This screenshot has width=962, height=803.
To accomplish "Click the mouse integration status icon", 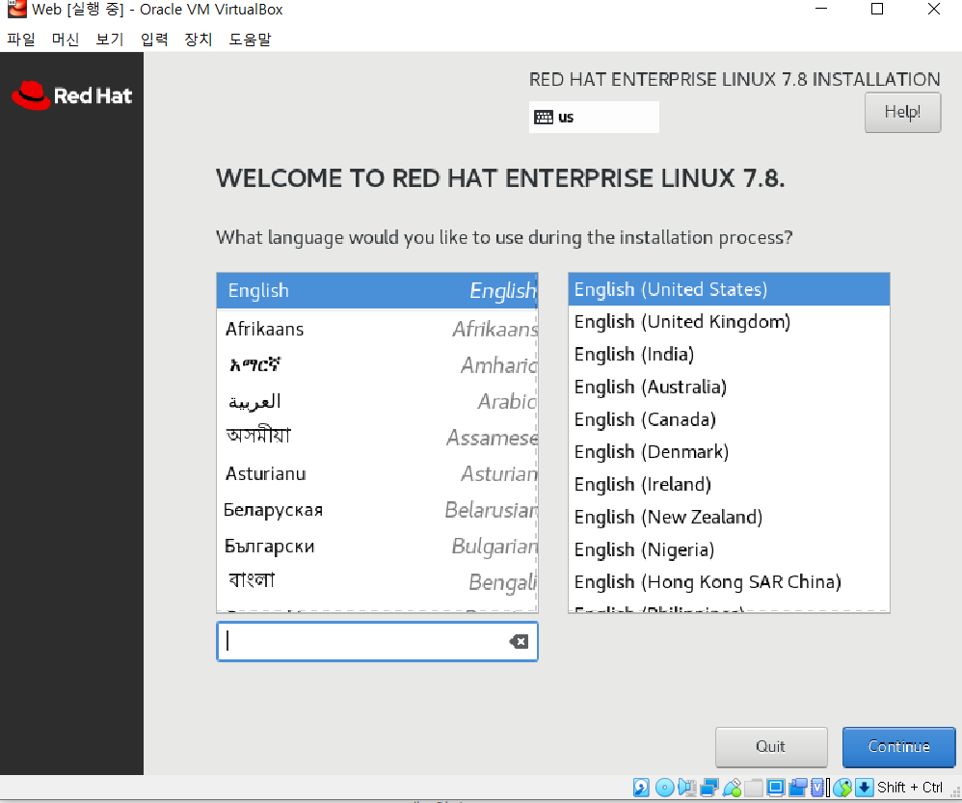I will pos(843,787).
